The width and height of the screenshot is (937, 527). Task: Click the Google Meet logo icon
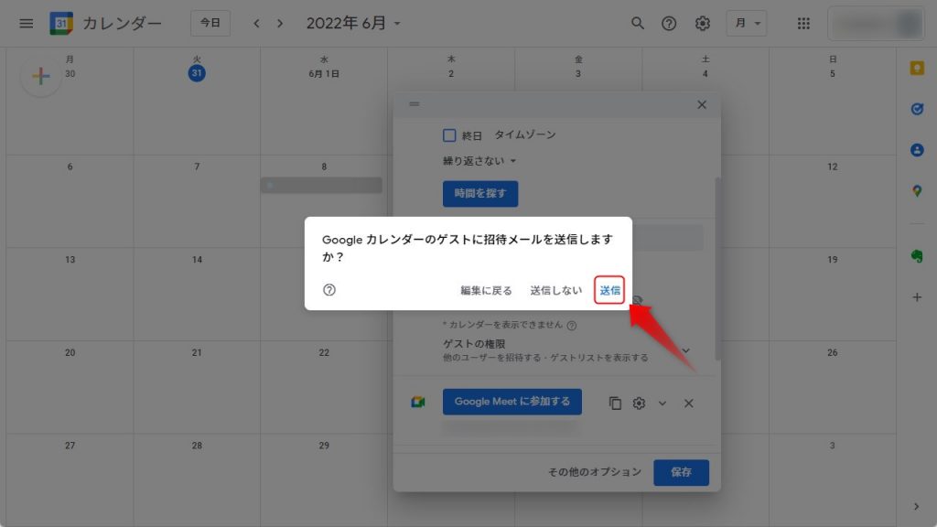[417, 403]
